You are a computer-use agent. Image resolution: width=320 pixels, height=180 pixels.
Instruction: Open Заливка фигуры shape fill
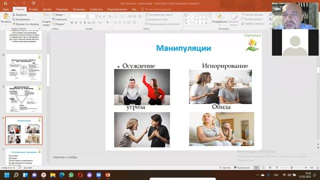252,14
